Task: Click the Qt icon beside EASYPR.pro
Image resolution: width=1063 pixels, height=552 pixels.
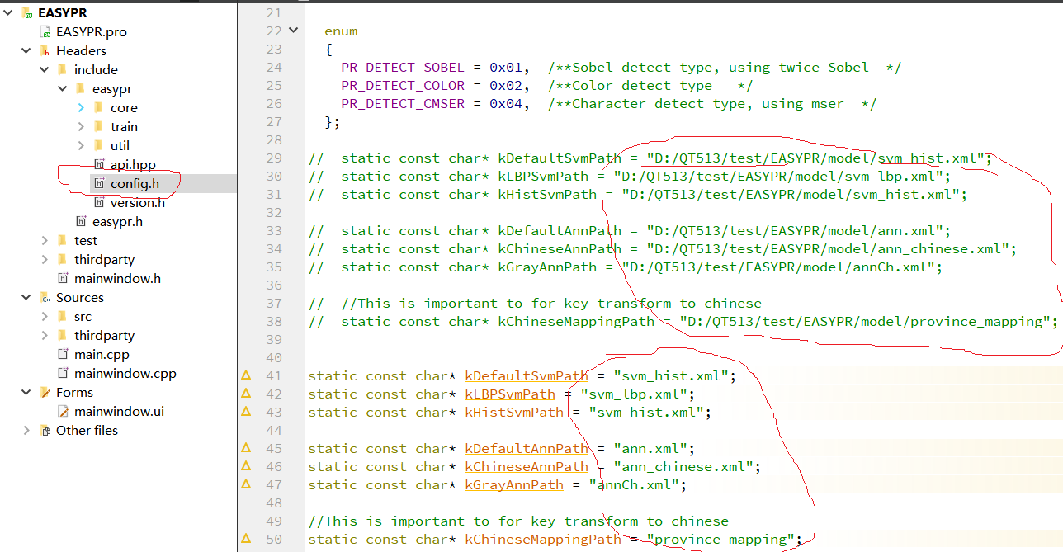Action: pos(45,31)
